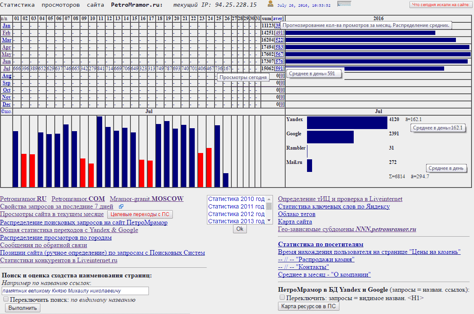Open 'Распределение просмотров по городам' link
Image resolution: width=474 pixels, height=314 pixels.
[x=56, y=237]
